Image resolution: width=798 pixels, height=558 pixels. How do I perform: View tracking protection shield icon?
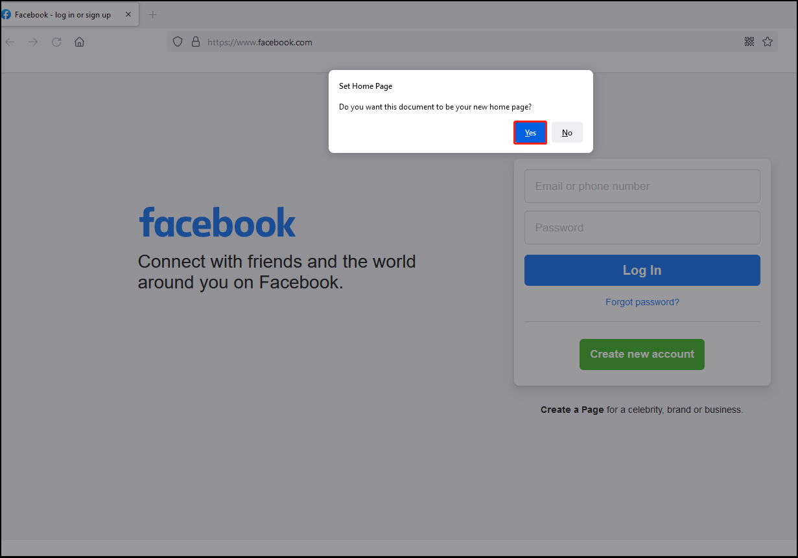(178, 42)
